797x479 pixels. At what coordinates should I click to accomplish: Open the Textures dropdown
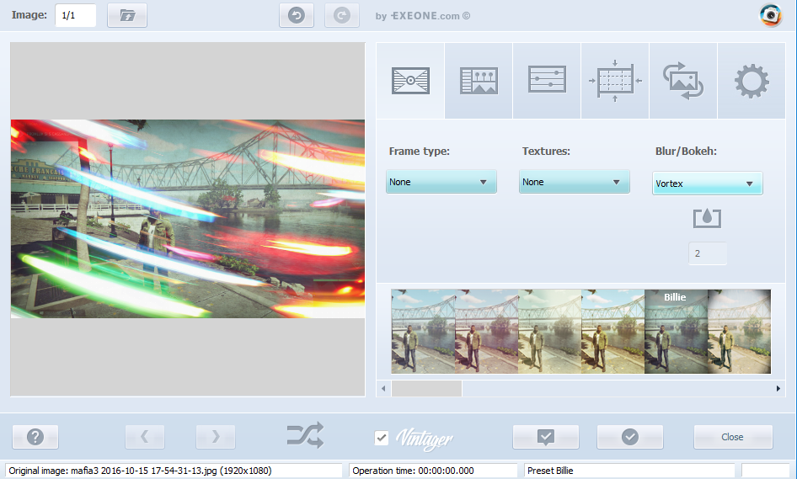[575, 182]
